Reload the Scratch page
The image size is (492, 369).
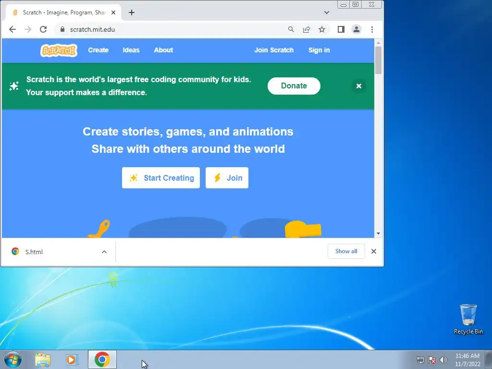(x=43, y=29)
